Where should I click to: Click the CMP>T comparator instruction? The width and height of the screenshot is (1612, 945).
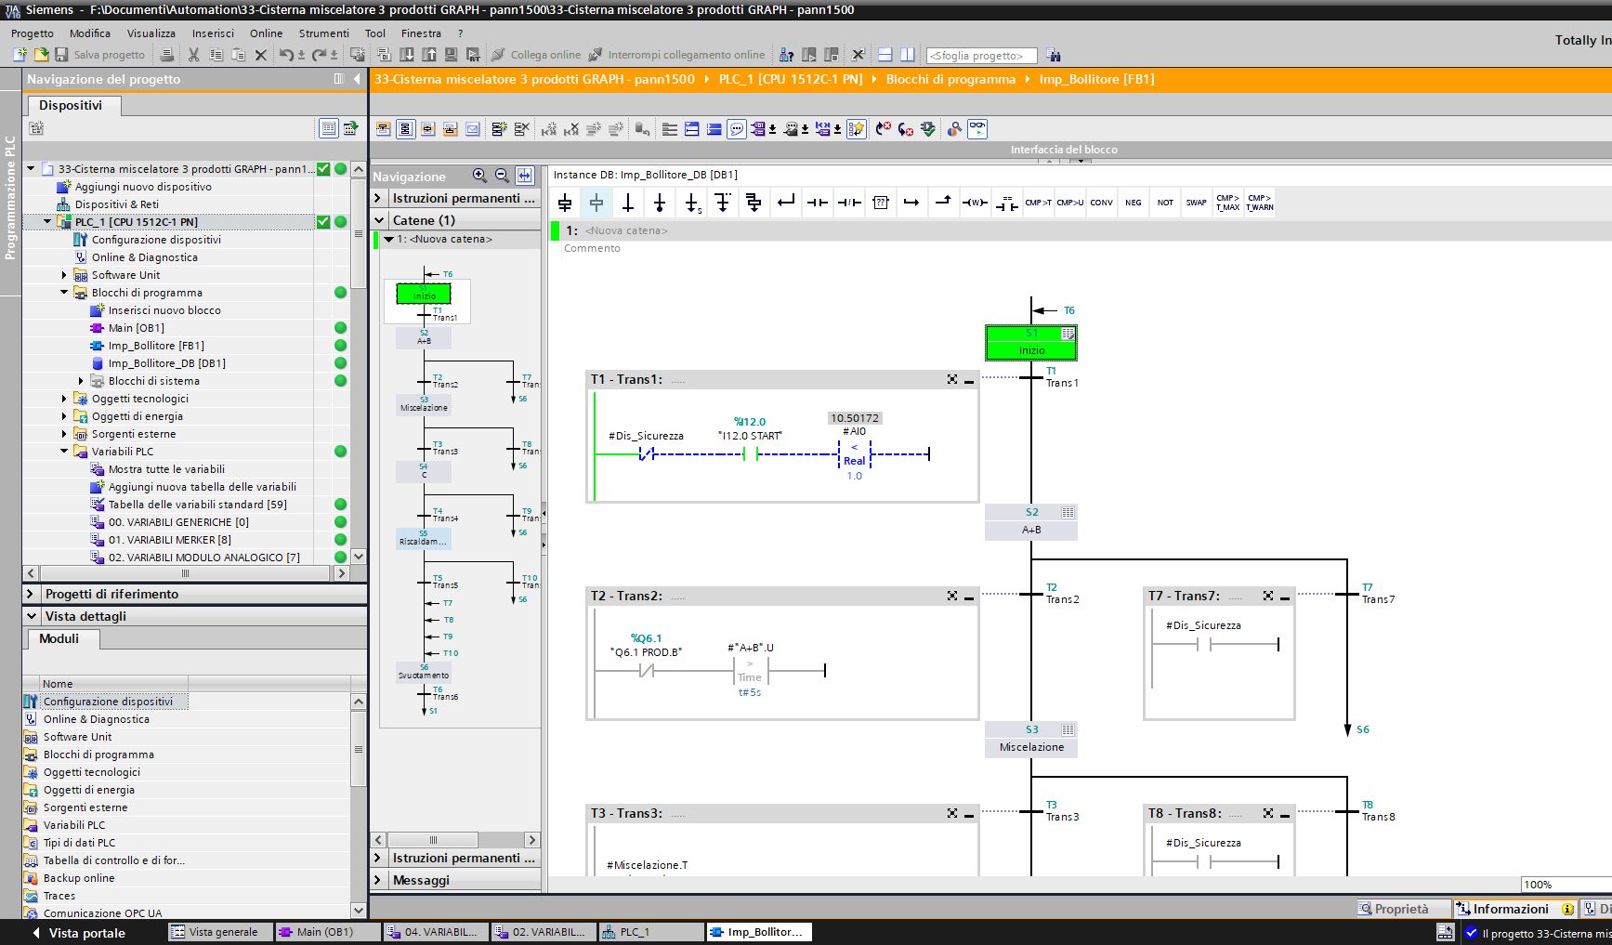1038,203
